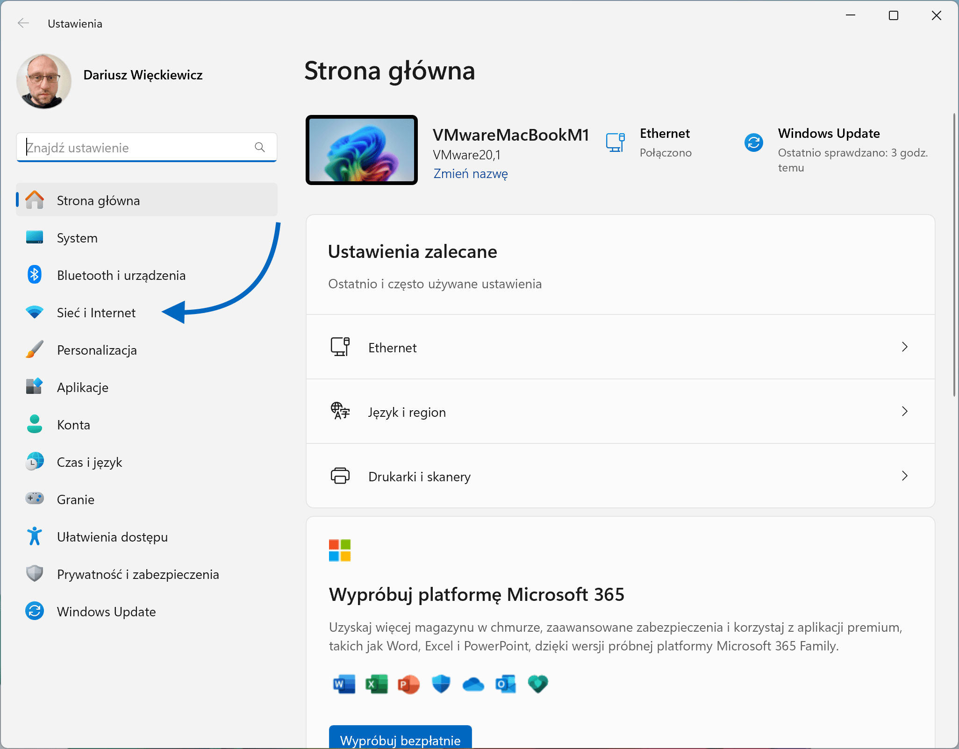Click the Granie gamepad icon
The width and height of the screenshot is (959, 749).
click(35, 499)
